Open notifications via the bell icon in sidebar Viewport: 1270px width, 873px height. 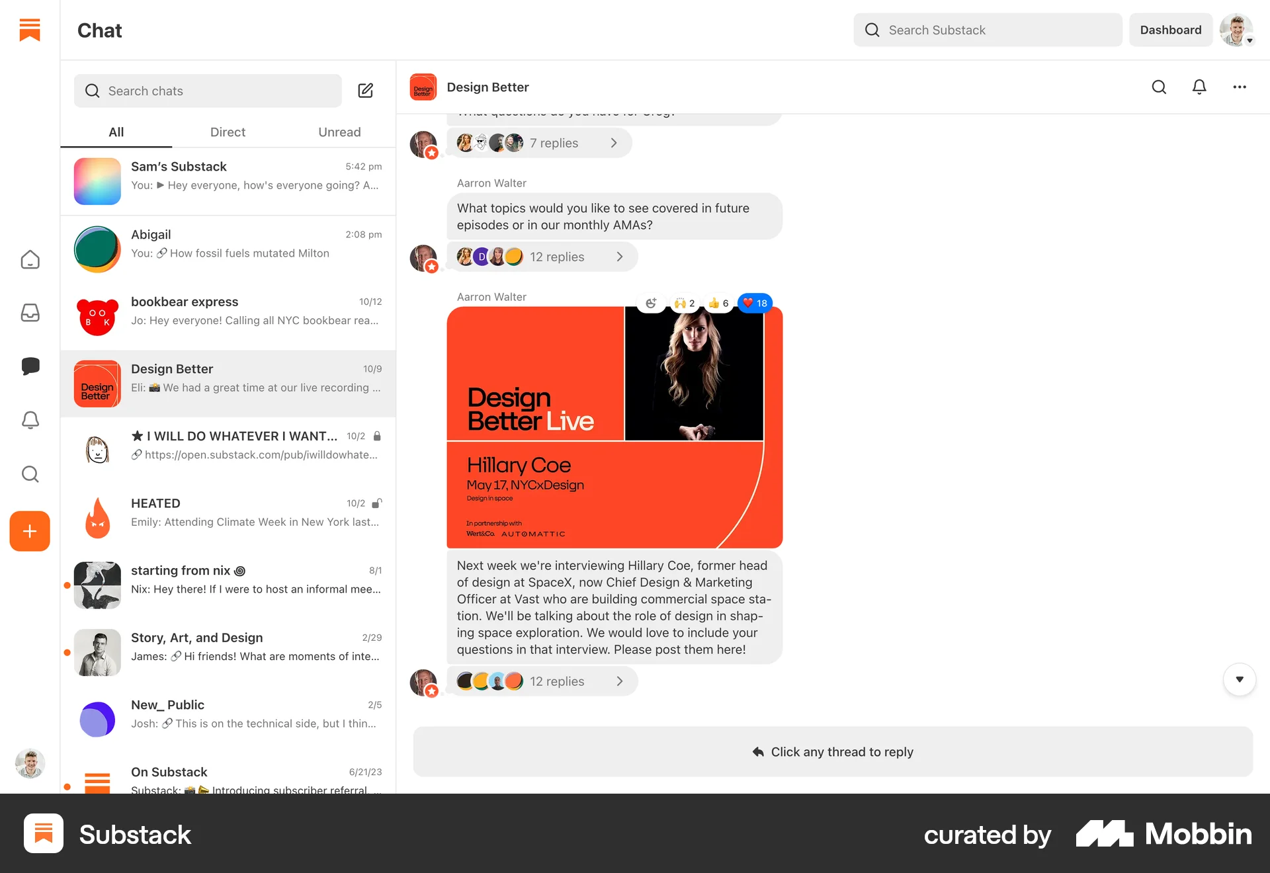click(30, 421)
